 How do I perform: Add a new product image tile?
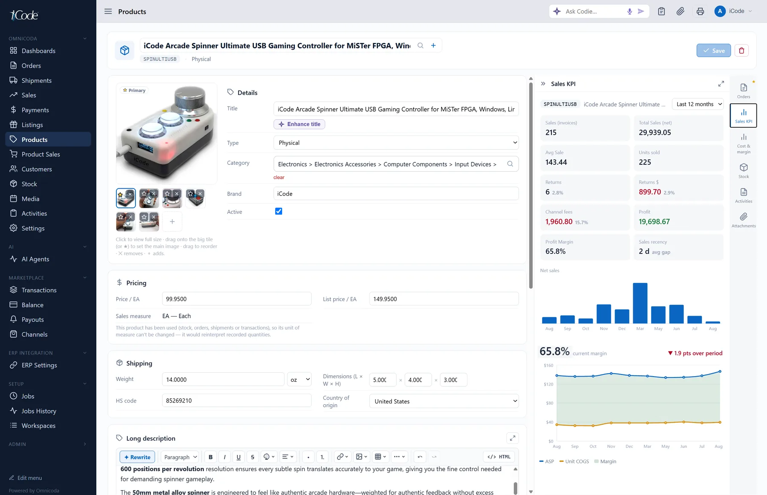pos(172,222)
